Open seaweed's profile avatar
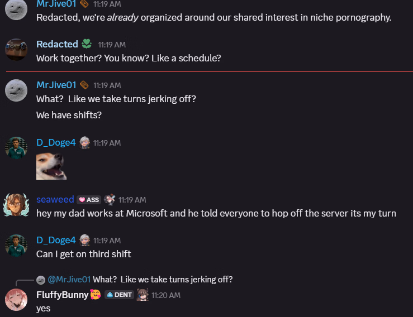This screenshot has height=317, width=413. [x=16, y=205]
